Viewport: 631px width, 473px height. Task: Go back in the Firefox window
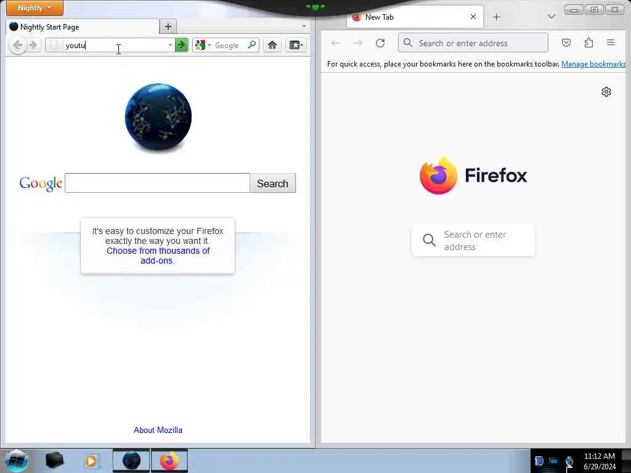coord(336,42)
